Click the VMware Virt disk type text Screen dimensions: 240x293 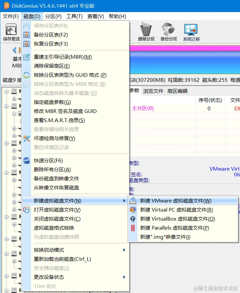tap(225, 169)
